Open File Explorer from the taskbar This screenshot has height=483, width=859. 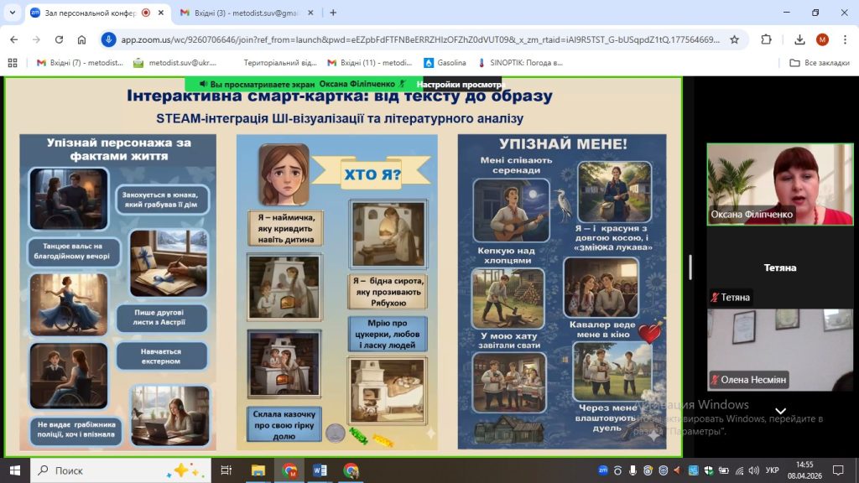(x=258, y=470)
